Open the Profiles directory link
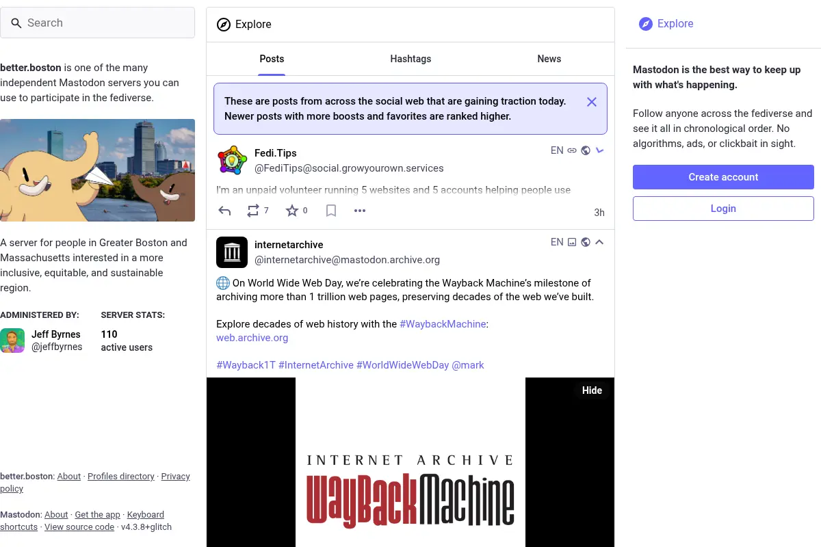 121,477
